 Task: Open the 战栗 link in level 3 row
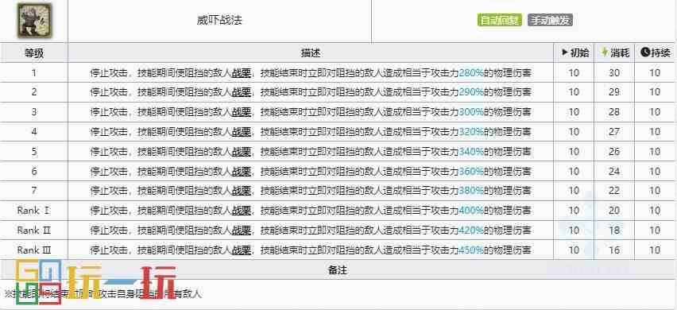click(242, 112)
